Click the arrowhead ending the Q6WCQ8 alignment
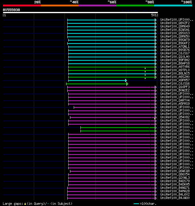 [x=156, y=171]
